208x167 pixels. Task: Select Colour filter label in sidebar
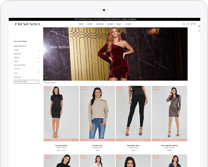coord(17,77)
